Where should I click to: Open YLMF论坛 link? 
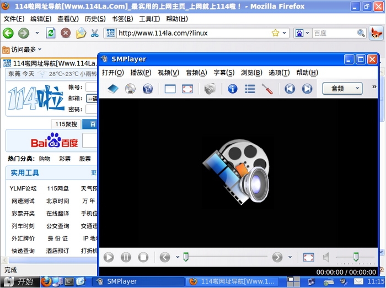(x=23, y=189)
